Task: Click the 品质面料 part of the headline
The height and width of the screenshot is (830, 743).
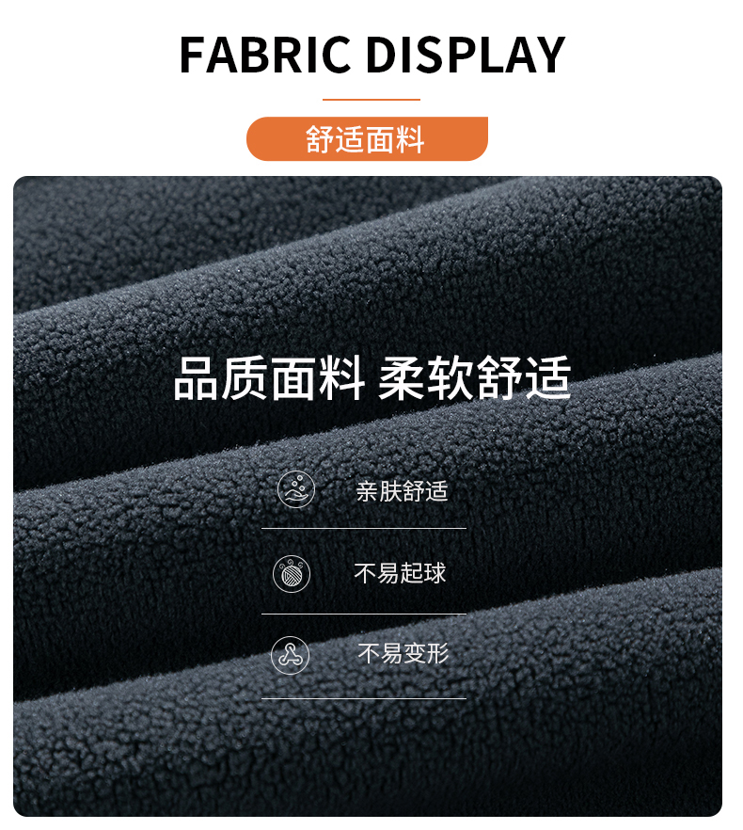Action: tap(269, 378)
